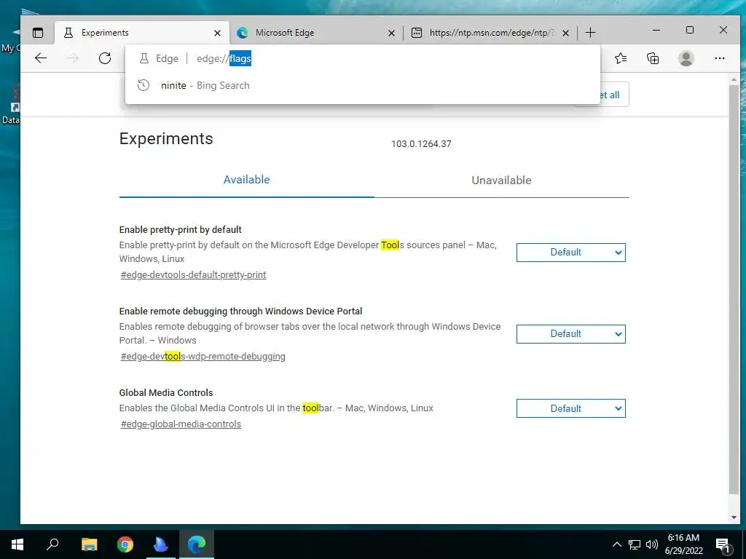
Task: Click the Experiments heading
Action: 166,139
